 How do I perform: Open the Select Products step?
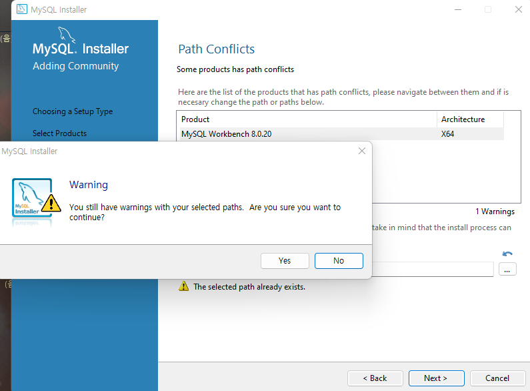coord(59,133)
